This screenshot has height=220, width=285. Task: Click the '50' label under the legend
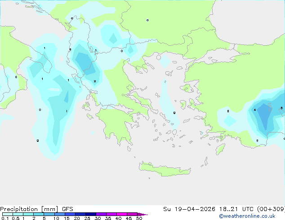[x=139, y=218]
